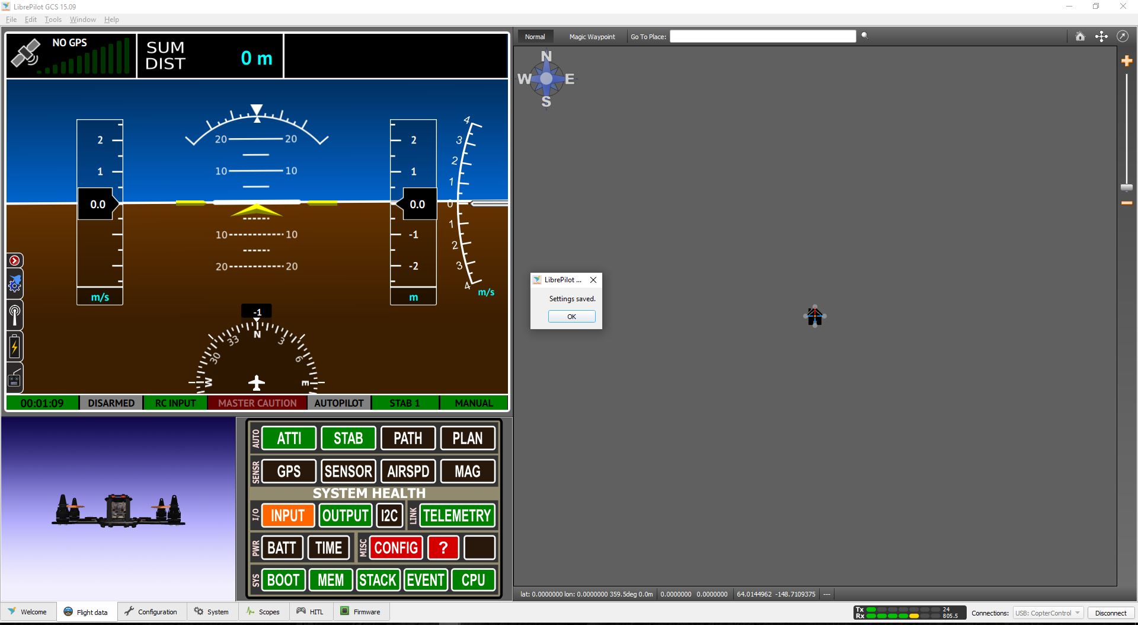Click the MANUAL thrust mode indicator

(474, 403)
